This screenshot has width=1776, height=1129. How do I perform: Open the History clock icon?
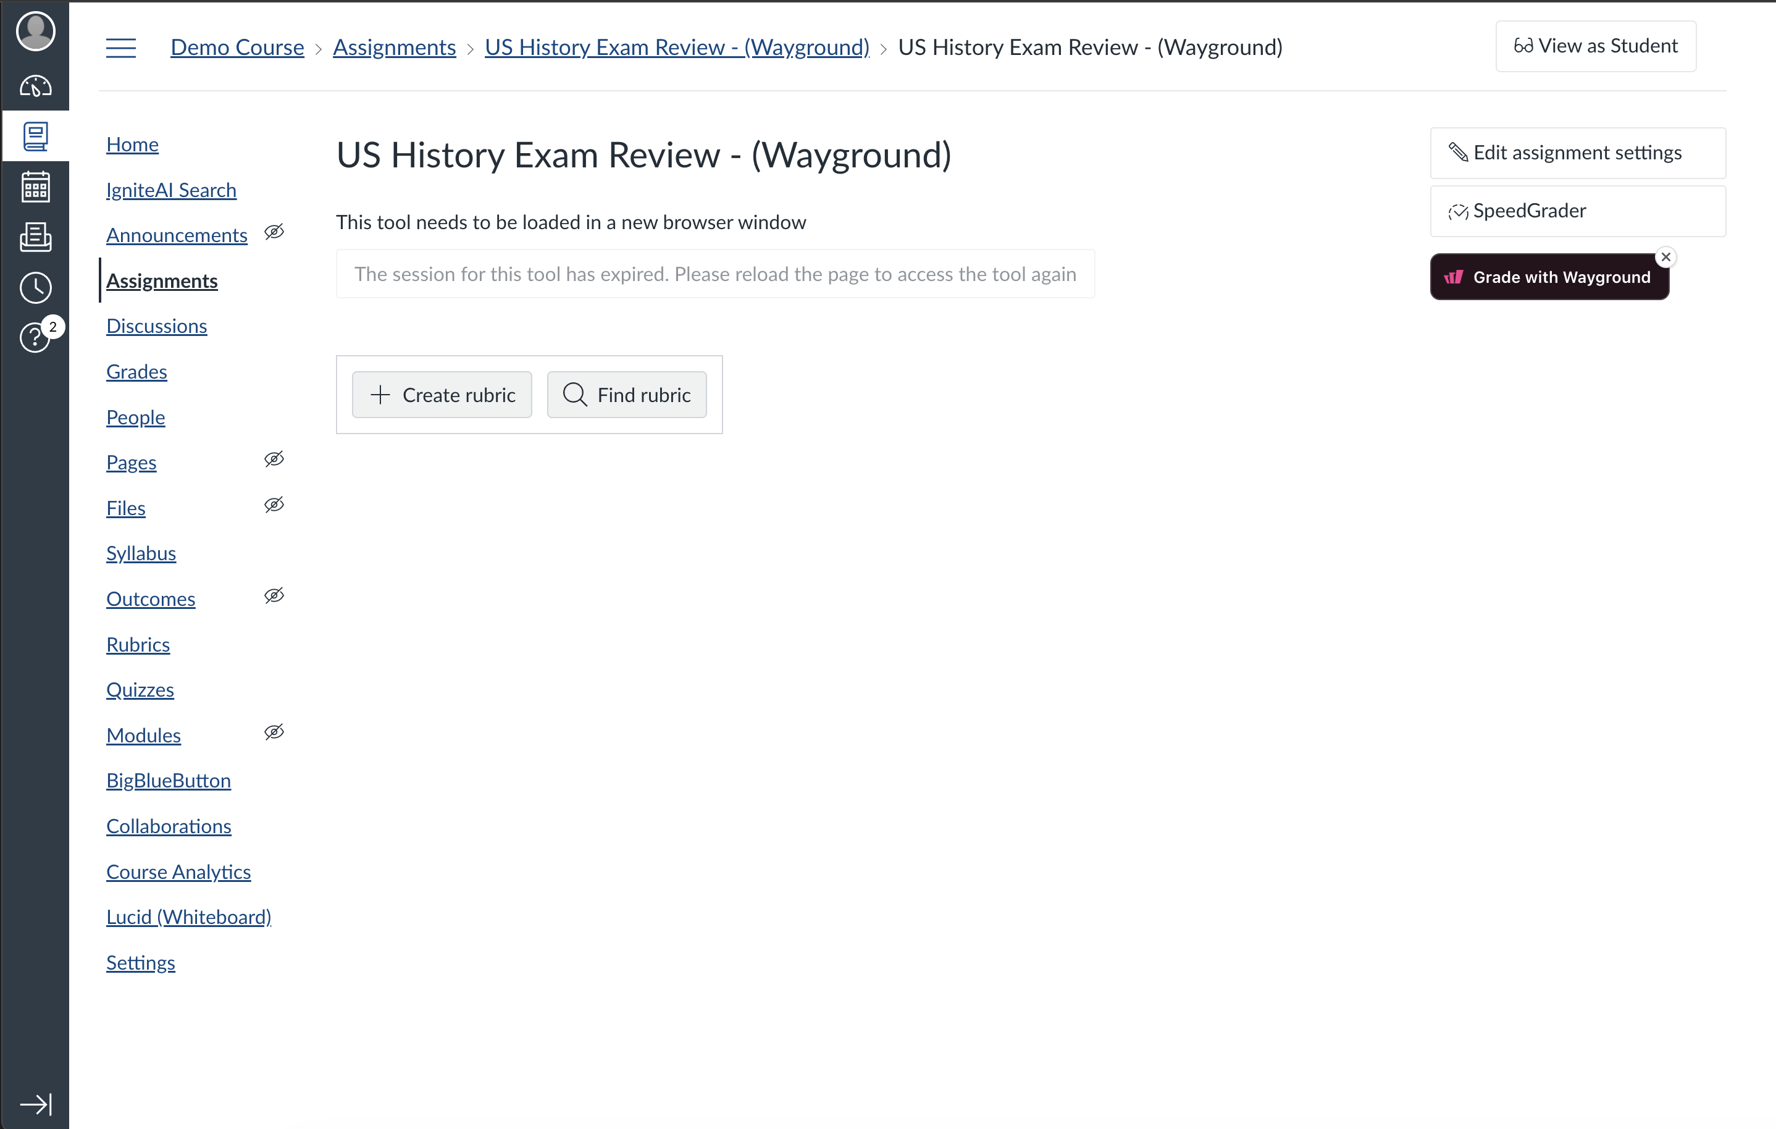(x=35, y=288)
